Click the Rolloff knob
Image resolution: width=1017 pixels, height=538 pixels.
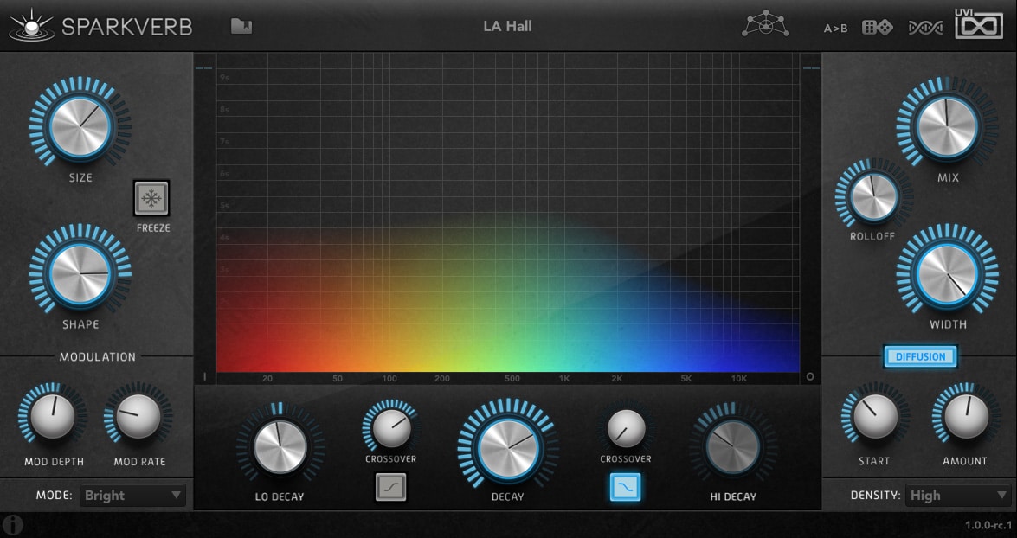coord(873,197)
